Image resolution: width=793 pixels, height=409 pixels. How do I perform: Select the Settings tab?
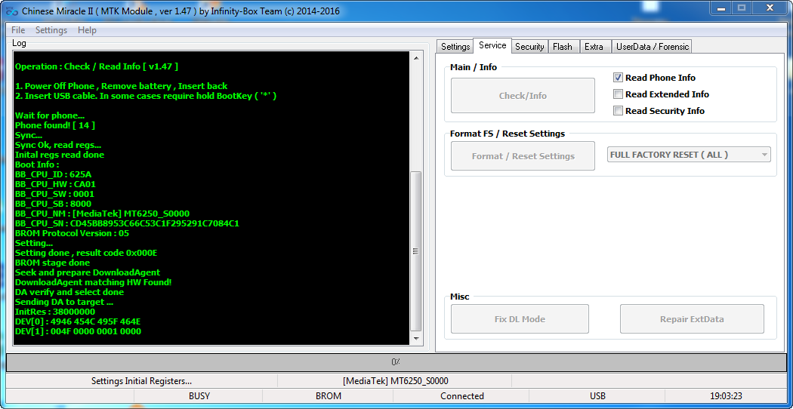tap(455, 47)
